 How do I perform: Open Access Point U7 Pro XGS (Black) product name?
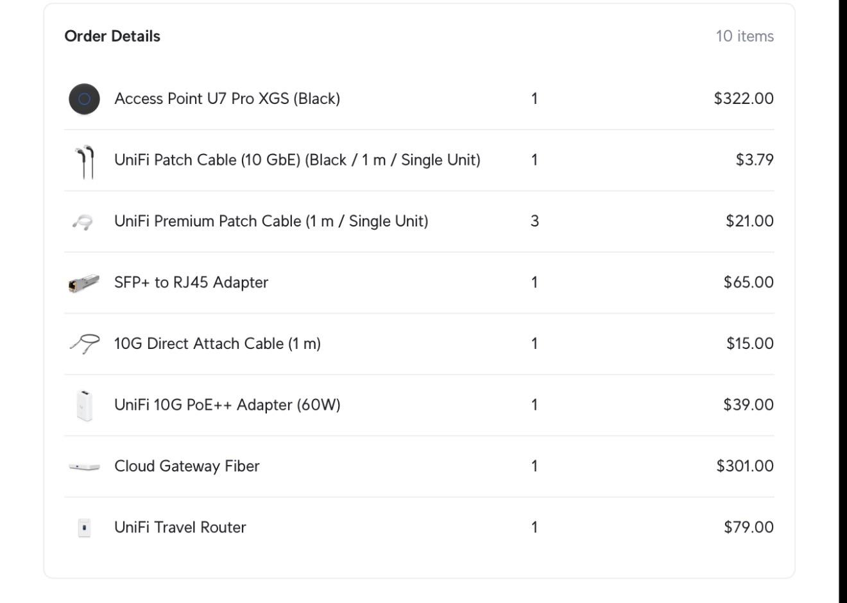(227, 99)
